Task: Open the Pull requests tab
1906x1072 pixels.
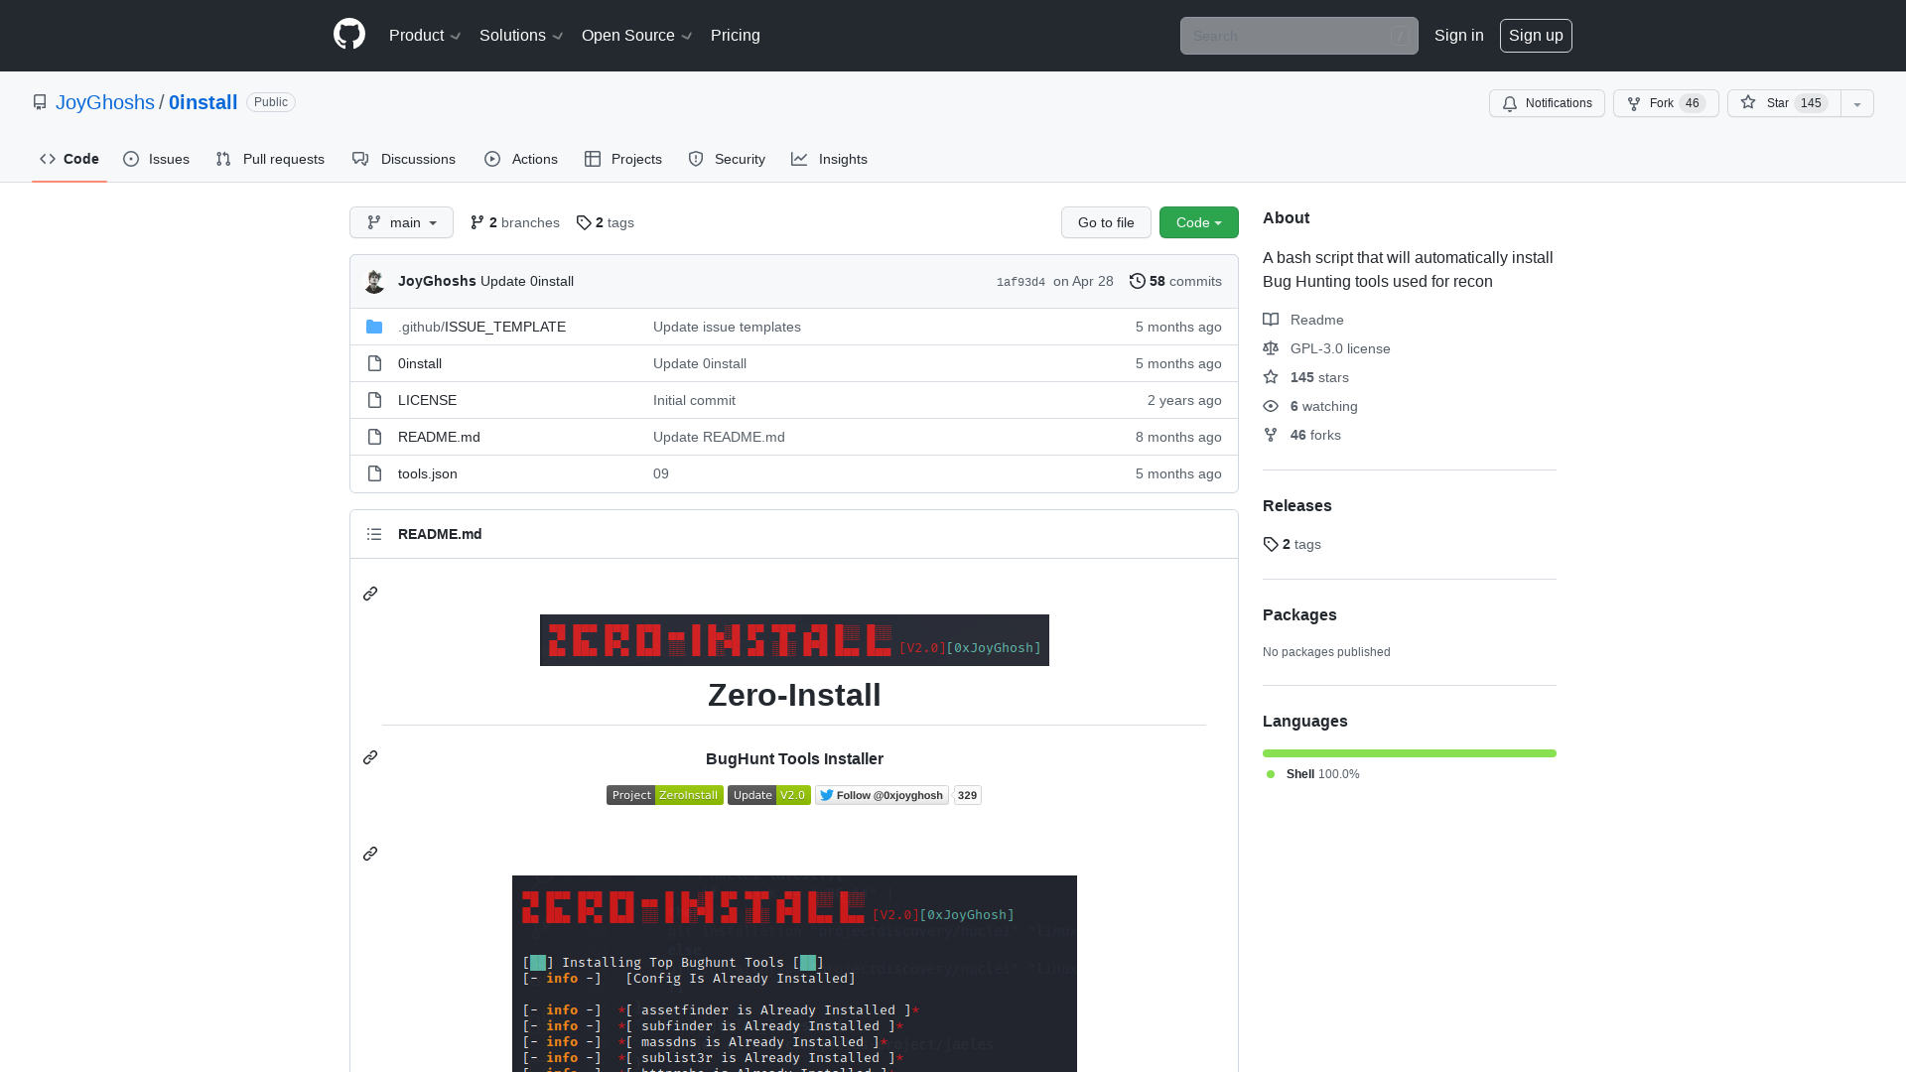Action: [270, 159]
